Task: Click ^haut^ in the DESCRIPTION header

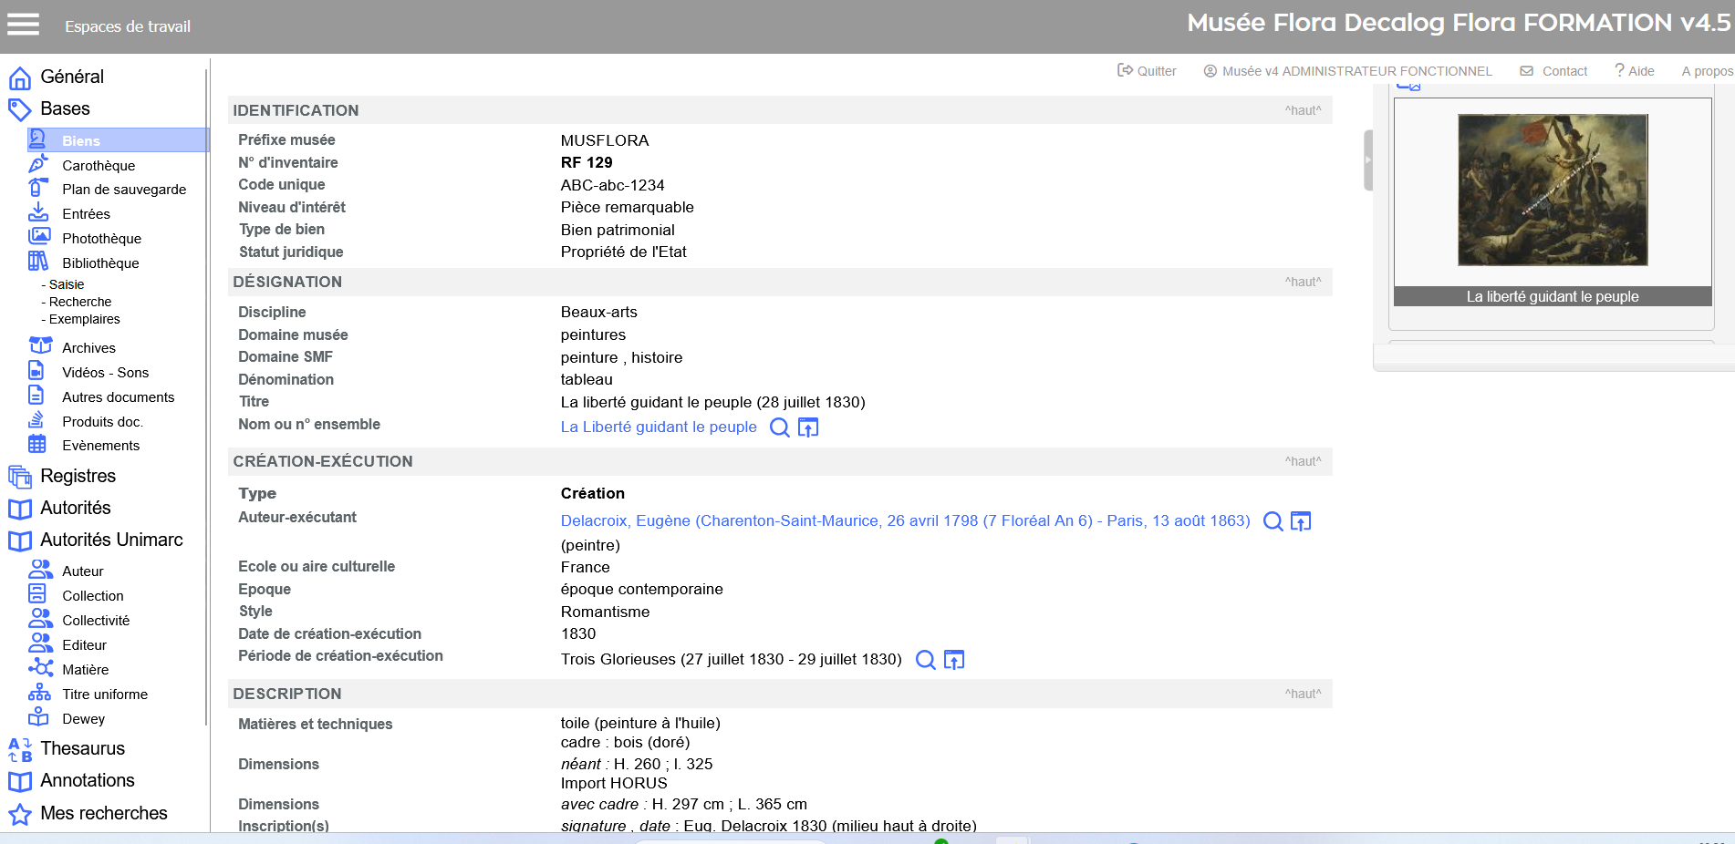Action: click(1303, 694)
